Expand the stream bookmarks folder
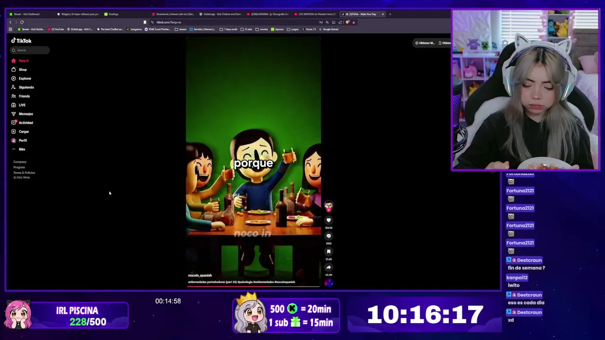 pyautogui.click(x=181, y=29)
